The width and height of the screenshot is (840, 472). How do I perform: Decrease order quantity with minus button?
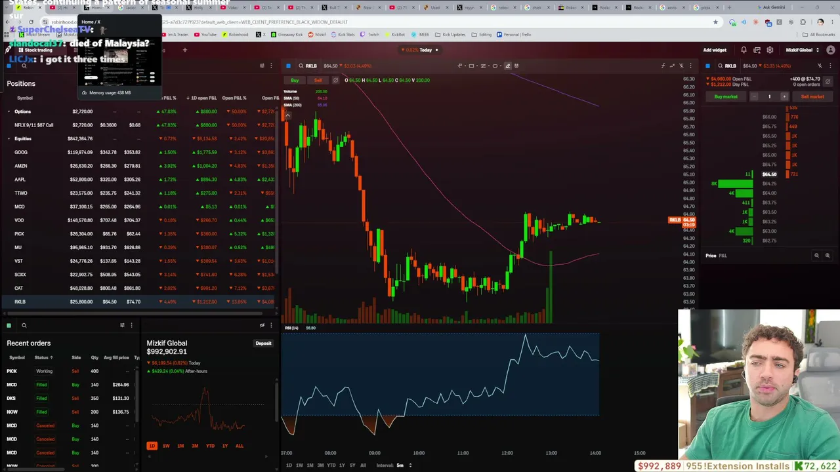point(754,96)
